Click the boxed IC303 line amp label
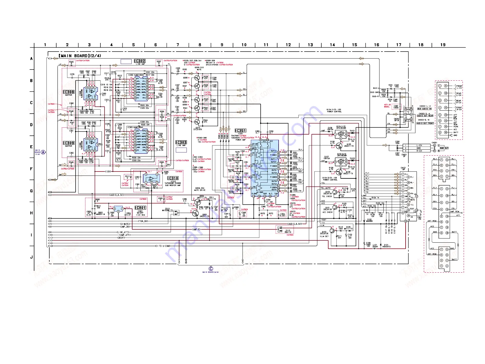 (x=181, y=142)
